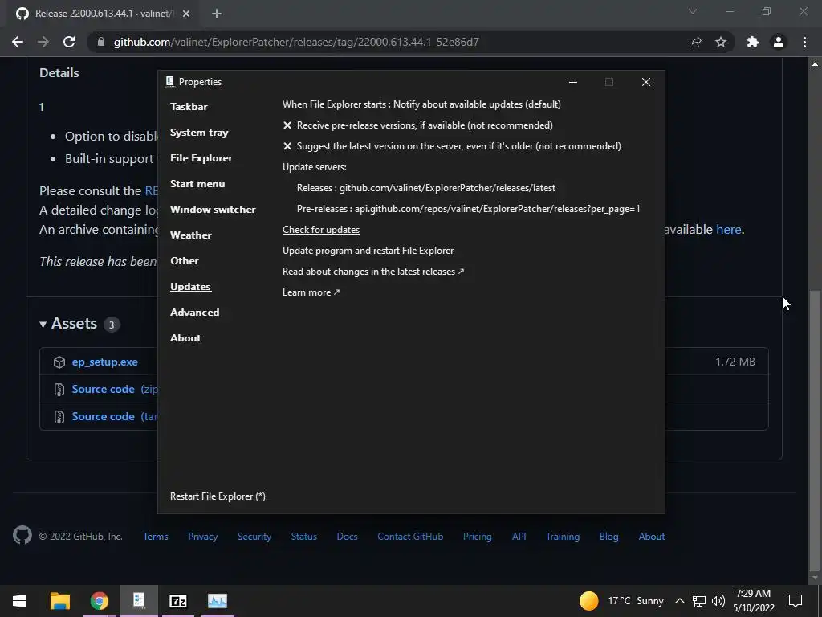Toggle Receive pre-release versions option
Screen dimensions: 822x617
click(417, 125)
